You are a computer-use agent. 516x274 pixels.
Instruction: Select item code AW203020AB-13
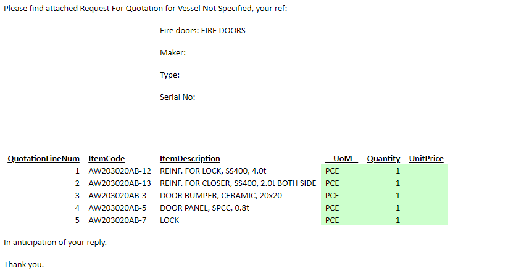click(120, 183)
